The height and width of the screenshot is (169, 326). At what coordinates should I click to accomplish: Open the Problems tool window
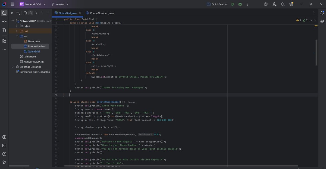click(x=4, y=154)
